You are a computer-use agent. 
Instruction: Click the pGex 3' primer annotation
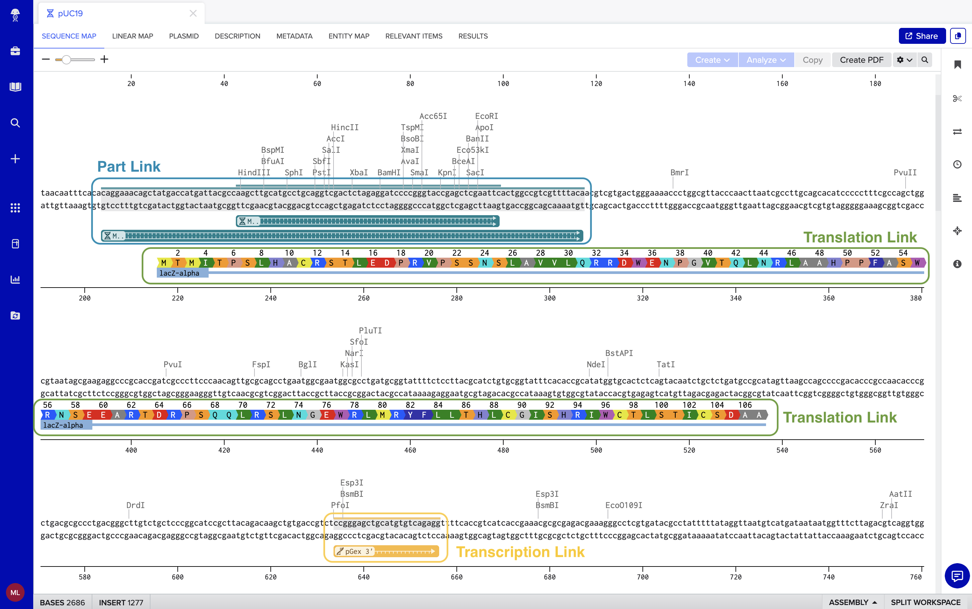pyautogui.click(x=385, y=551)
